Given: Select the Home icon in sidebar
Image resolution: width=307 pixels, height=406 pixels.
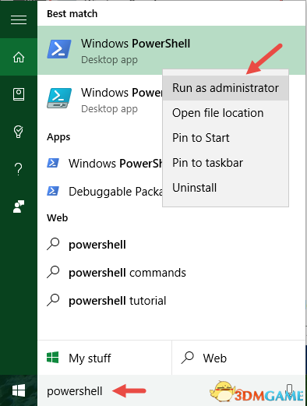Looking at the screenshot, I should click(19, 57).
